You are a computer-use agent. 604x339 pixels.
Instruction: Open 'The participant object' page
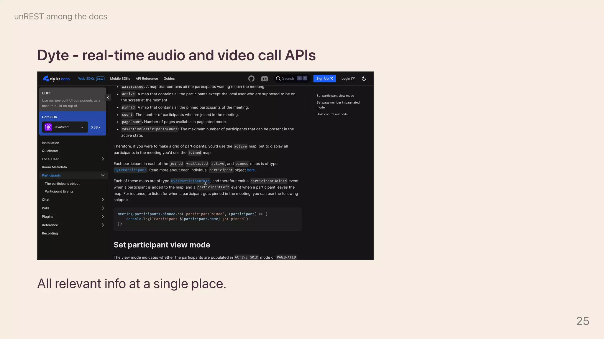point(62,184)
